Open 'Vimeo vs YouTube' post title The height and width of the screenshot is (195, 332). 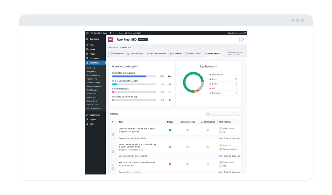[x=137, y=129]
